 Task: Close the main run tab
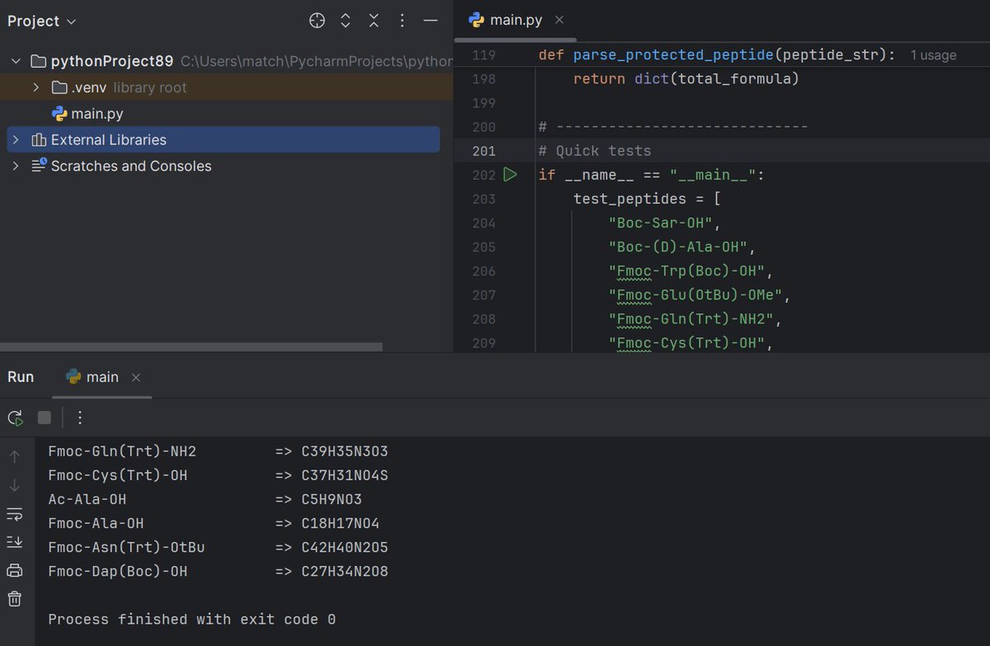click(x=136, y=377)
